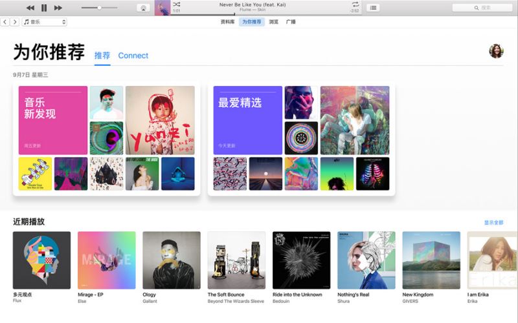Open the 音乐新发现 pink playlist tile
The height and width of the screenshot is (323, 518).
click(x=53, y=120)
